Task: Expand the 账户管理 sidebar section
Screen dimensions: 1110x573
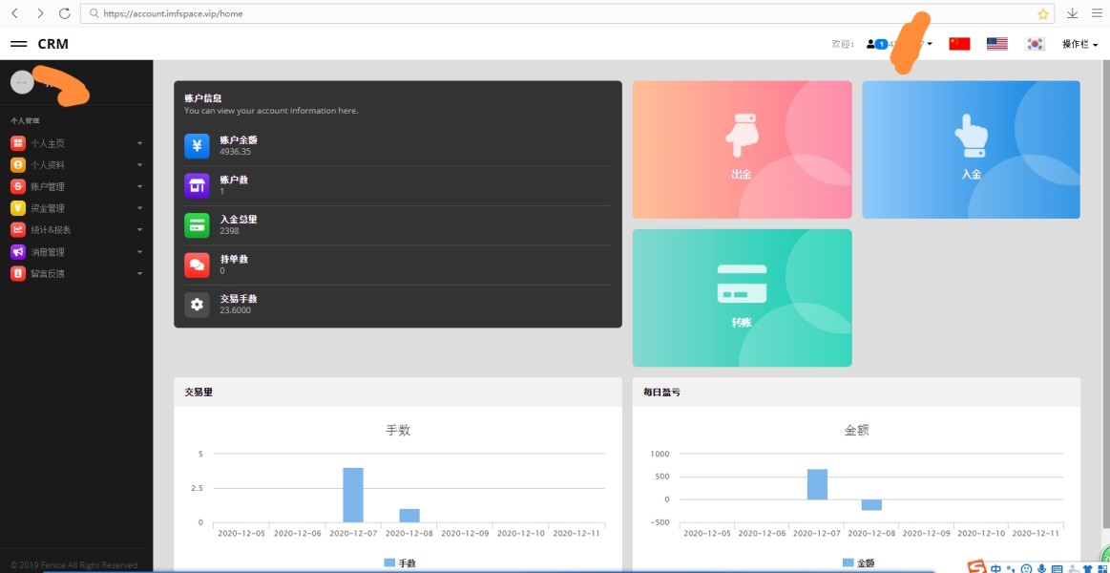Action: click(76, 186)
